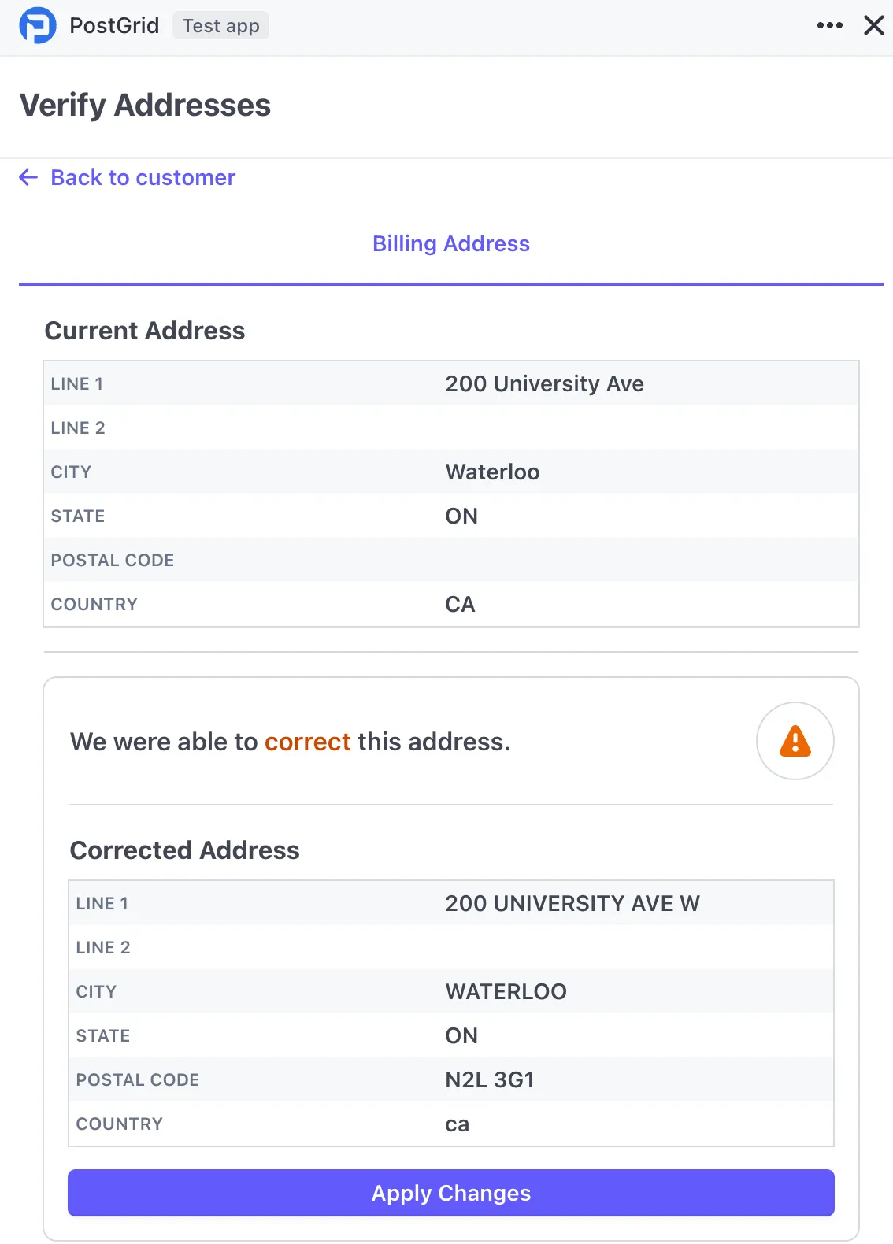Screen dimensions: 893x1244
Task: Select the COUNTRY value ca in Corrected Address
Action: tap(458, 1124)
